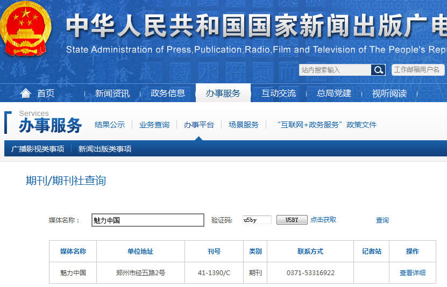Click the 郑州市经五路2号 address cell
447x287 pixels.
[x=140, y=273]
